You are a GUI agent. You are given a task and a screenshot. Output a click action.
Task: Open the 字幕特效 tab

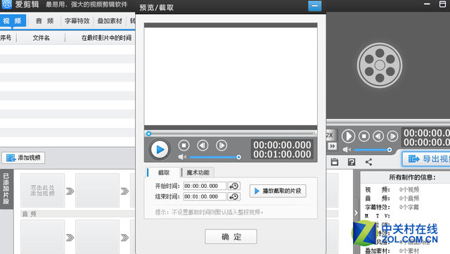point(77,21)
